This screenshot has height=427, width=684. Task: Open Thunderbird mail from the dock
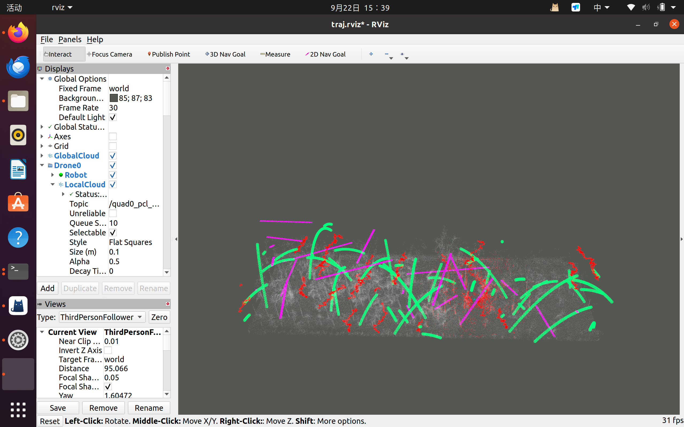click(18, 67)
